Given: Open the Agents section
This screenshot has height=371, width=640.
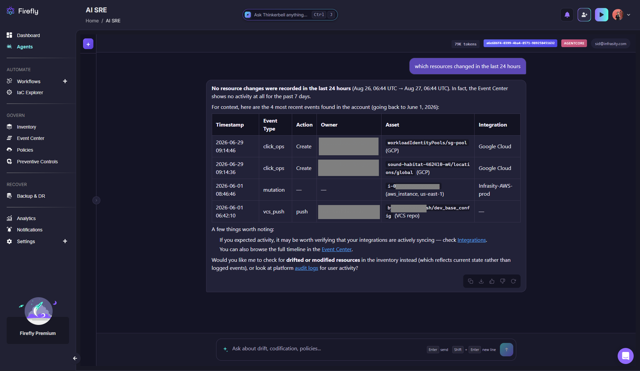Looking at the screenshot, I should tap(25, 47).
